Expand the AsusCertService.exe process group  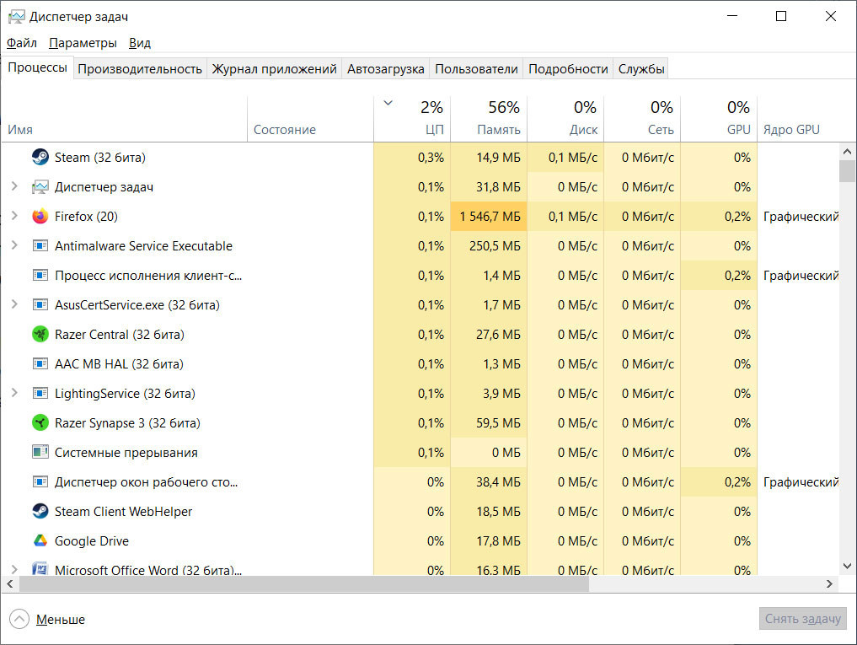pos(15,305)
